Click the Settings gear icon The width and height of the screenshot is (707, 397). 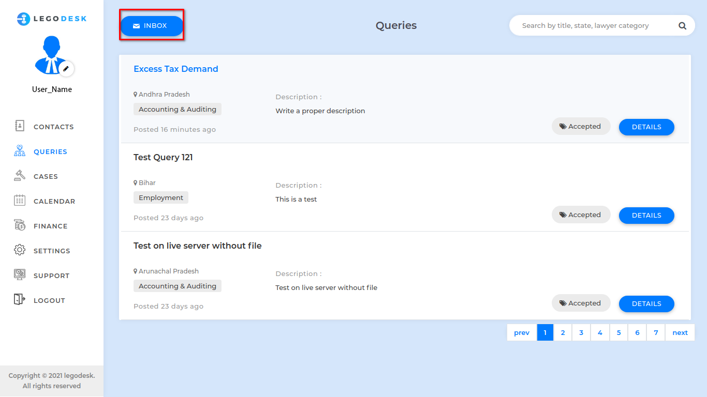coord(20,250)
